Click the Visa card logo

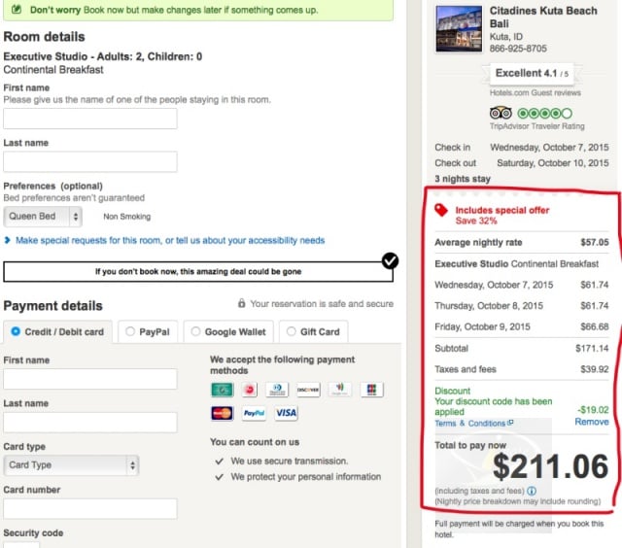click(x=286, y=413)
